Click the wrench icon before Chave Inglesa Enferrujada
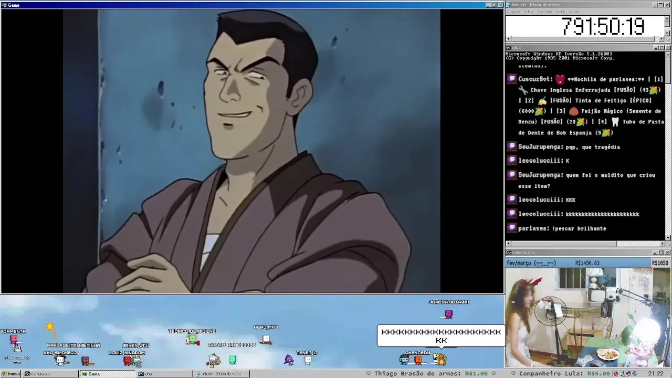672x378 pixels. point(523,90)
